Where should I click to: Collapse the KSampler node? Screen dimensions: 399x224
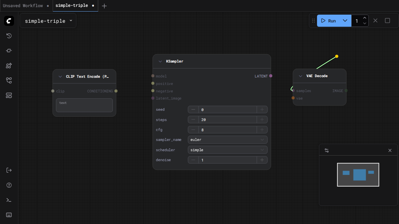coord(160,61)
